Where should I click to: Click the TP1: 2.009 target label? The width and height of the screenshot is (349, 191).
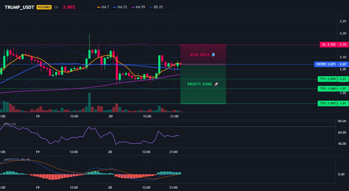coord(327,79)
